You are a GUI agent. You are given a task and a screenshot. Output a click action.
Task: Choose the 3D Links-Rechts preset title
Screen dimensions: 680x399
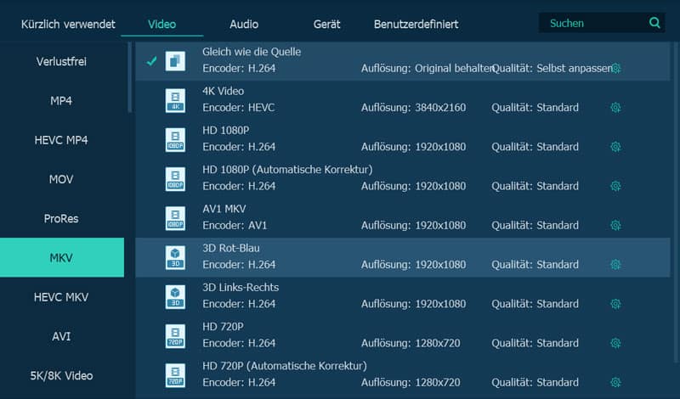click(x=241, y=288)
